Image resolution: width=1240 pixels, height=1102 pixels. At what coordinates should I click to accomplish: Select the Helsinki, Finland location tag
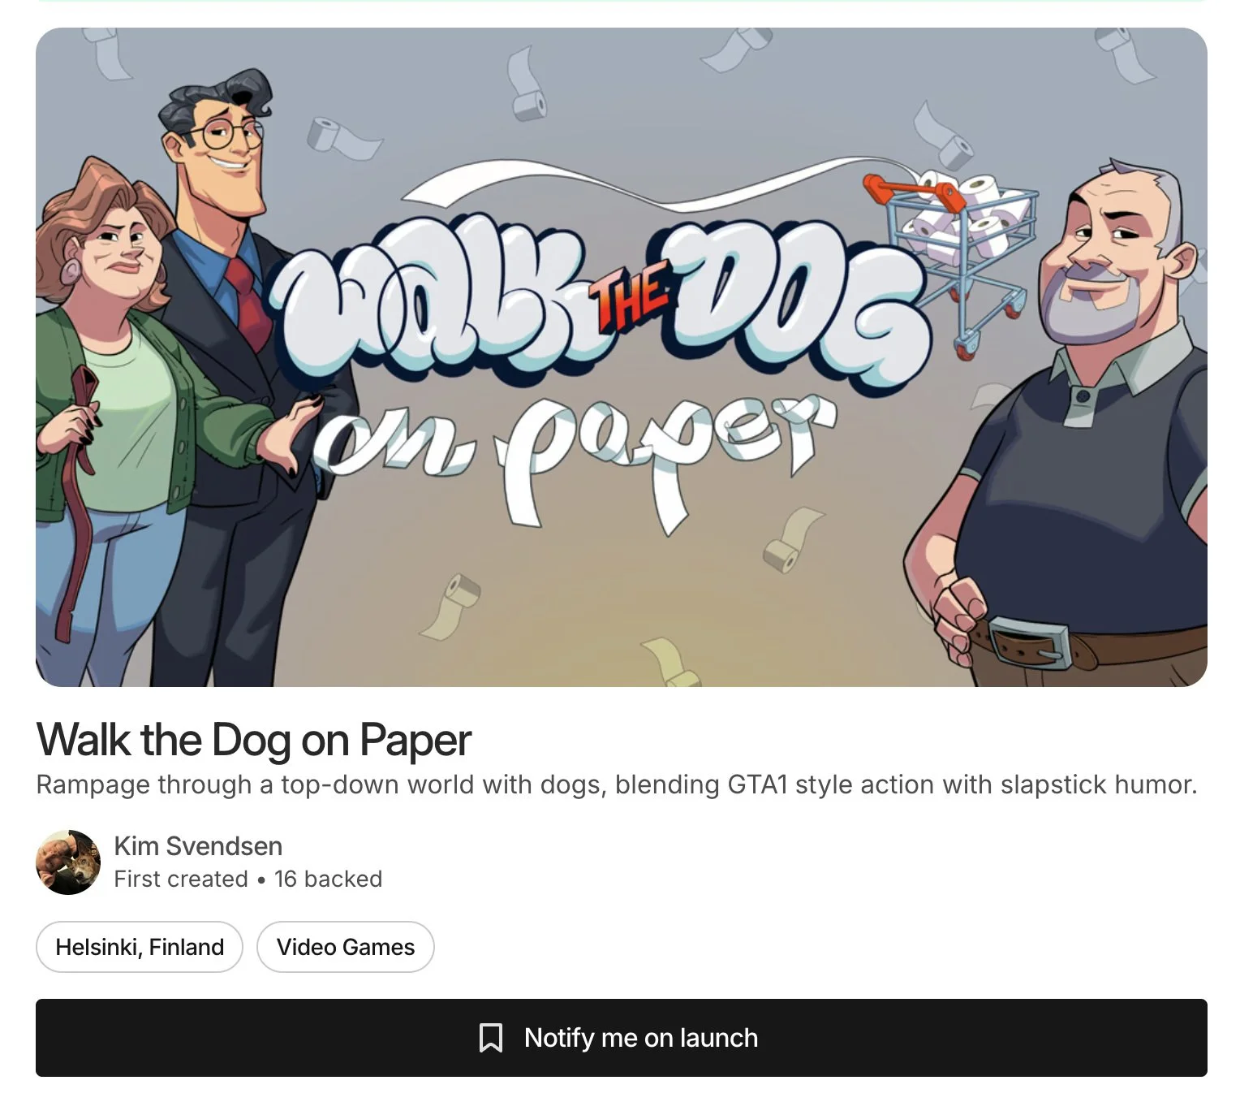[x=140, y=947]
